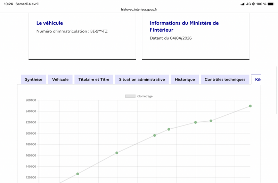Screen dimensions: 278x183
Task: Click the Informations du Ministère de l'Intérieur heading
Action: click(184, 26)
